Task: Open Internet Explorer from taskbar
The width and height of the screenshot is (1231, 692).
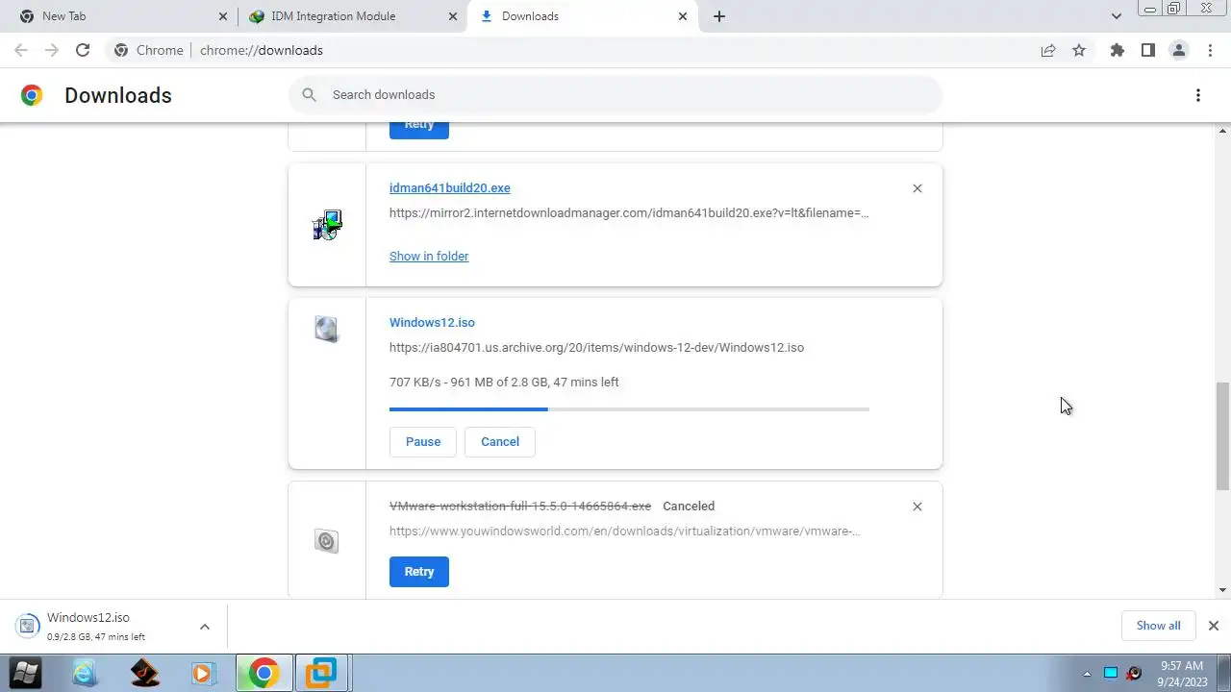Action: pyautogui.click(x=86, y=673)
